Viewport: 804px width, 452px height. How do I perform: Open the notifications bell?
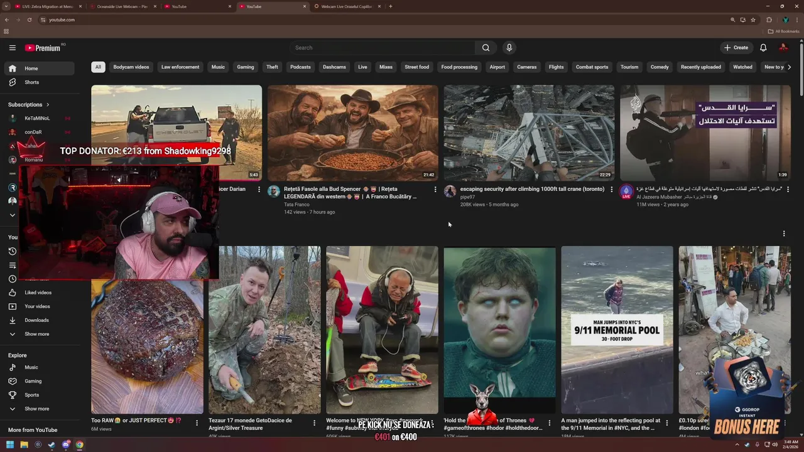pos(763,48)
